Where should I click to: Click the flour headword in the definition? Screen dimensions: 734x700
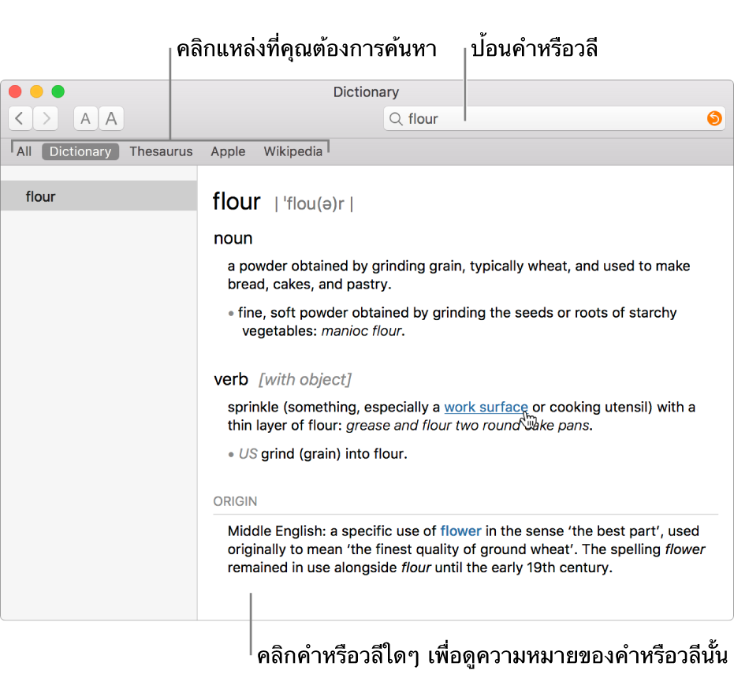coord(237,202)
